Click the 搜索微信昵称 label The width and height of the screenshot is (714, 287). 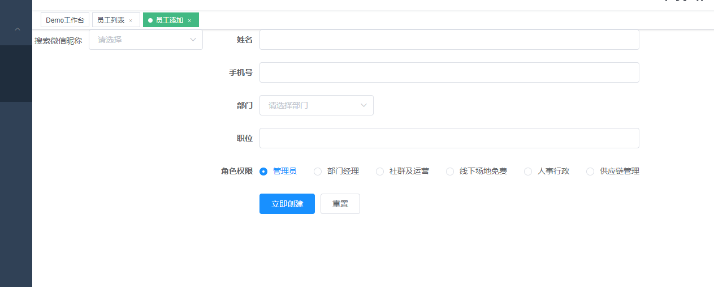pyautogui.click(x=58, y=41)
